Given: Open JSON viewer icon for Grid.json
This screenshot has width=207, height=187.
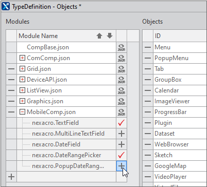Looking at the screenshot, I should tap(122, 69).
